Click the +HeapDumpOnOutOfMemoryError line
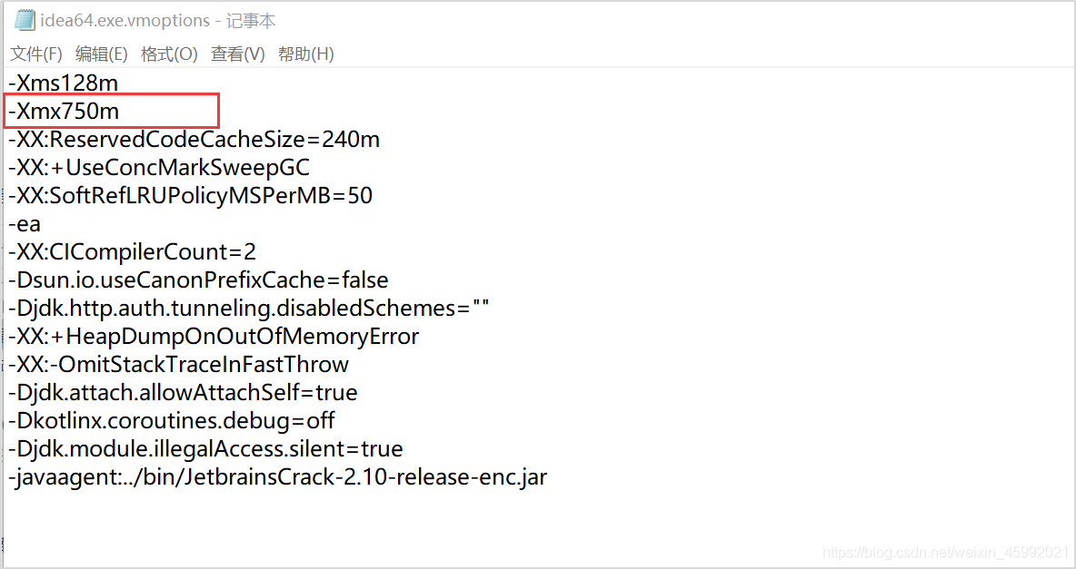Viewport: 1076px width, 569px height. [x=214, y=336]
